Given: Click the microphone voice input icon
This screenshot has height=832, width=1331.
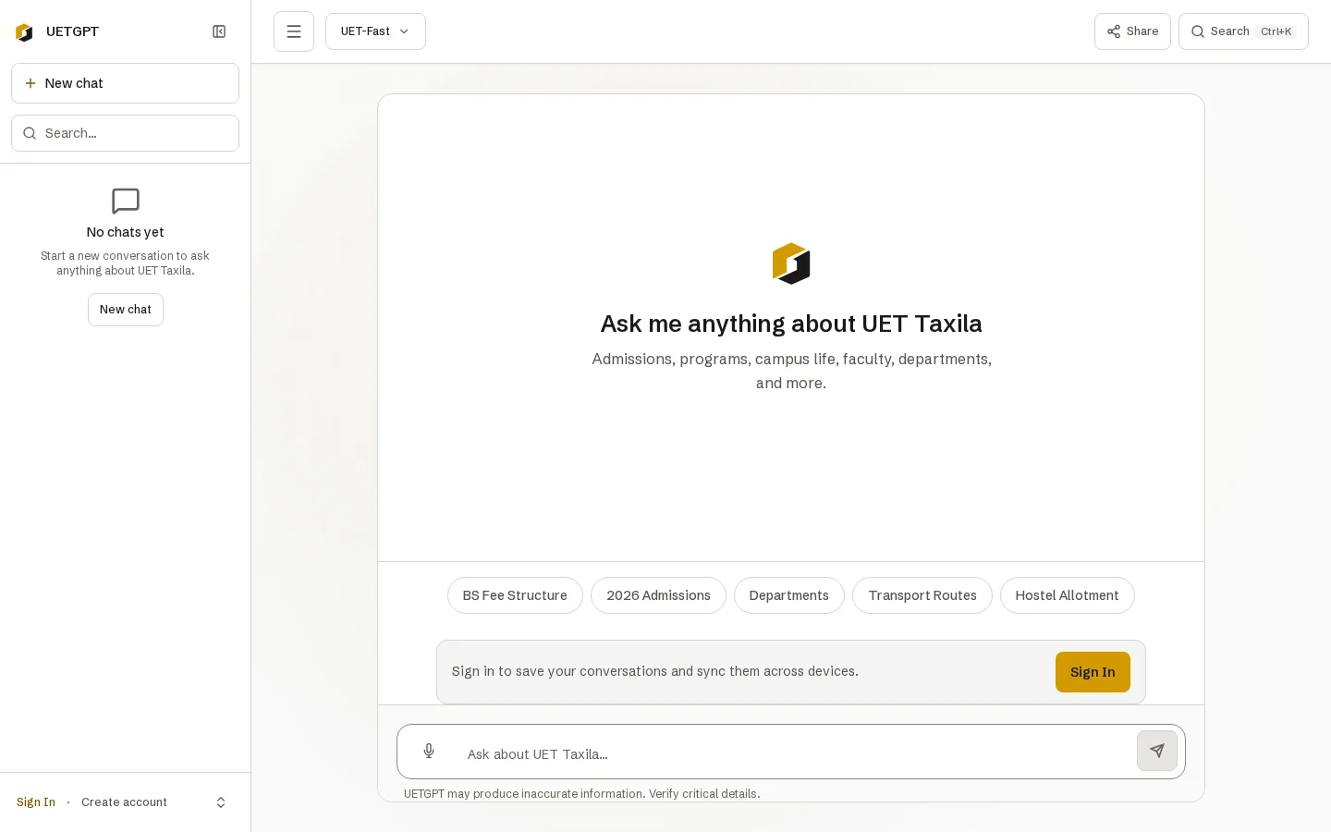Looking at the screenshot, I should pyautogui.click(x=429, y=751).
